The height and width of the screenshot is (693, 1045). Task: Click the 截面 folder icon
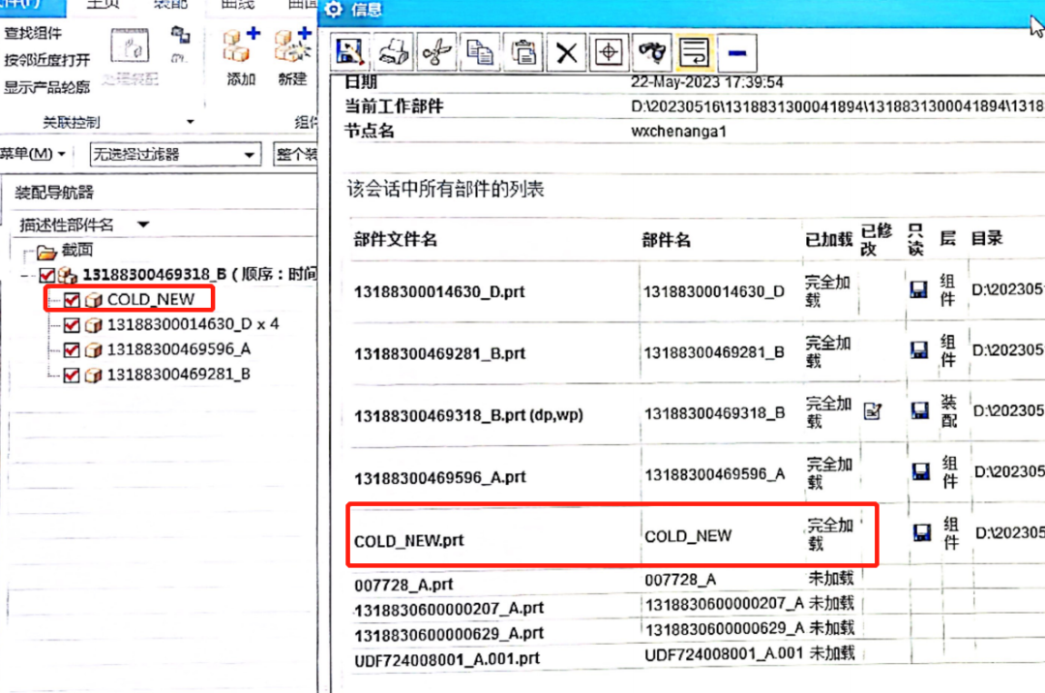[46, 252]
